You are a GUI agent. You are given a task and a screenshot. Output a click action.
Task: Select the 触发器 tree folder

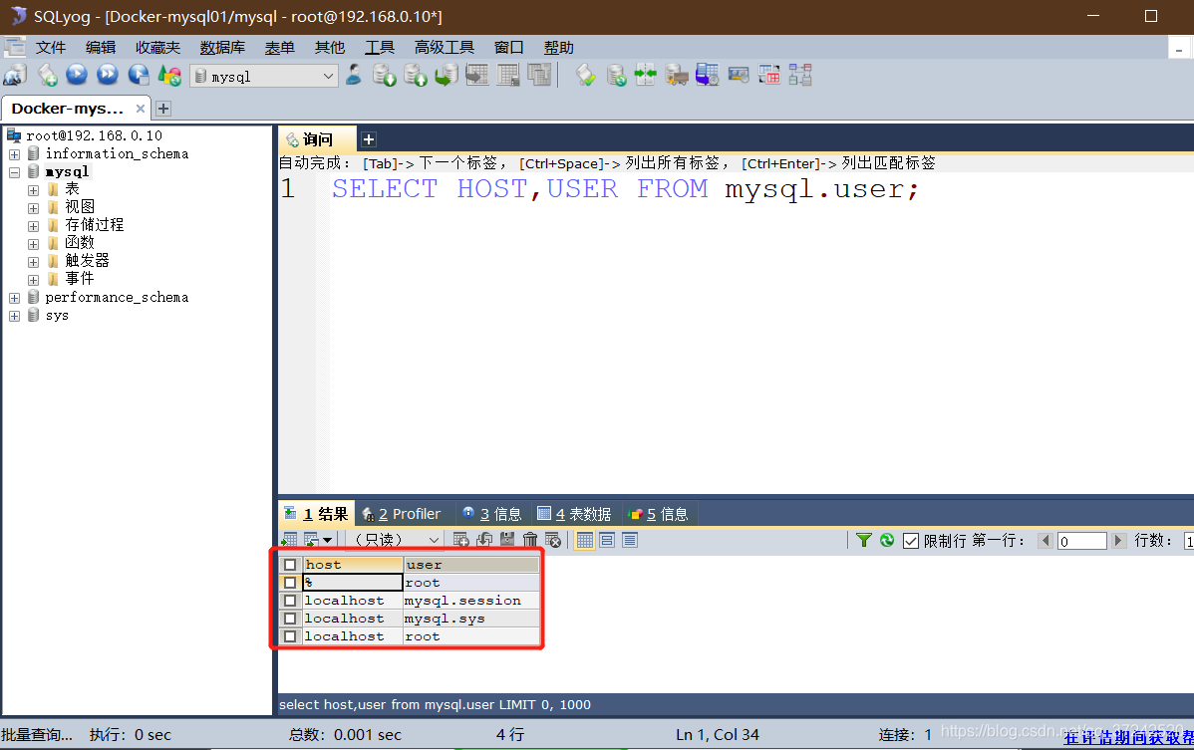tap(86, 260)
